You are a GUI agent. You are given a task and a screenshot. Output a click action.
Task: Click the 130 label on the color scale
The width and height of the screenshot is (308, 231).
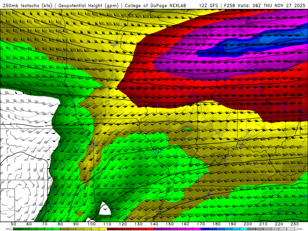(139, 224)
